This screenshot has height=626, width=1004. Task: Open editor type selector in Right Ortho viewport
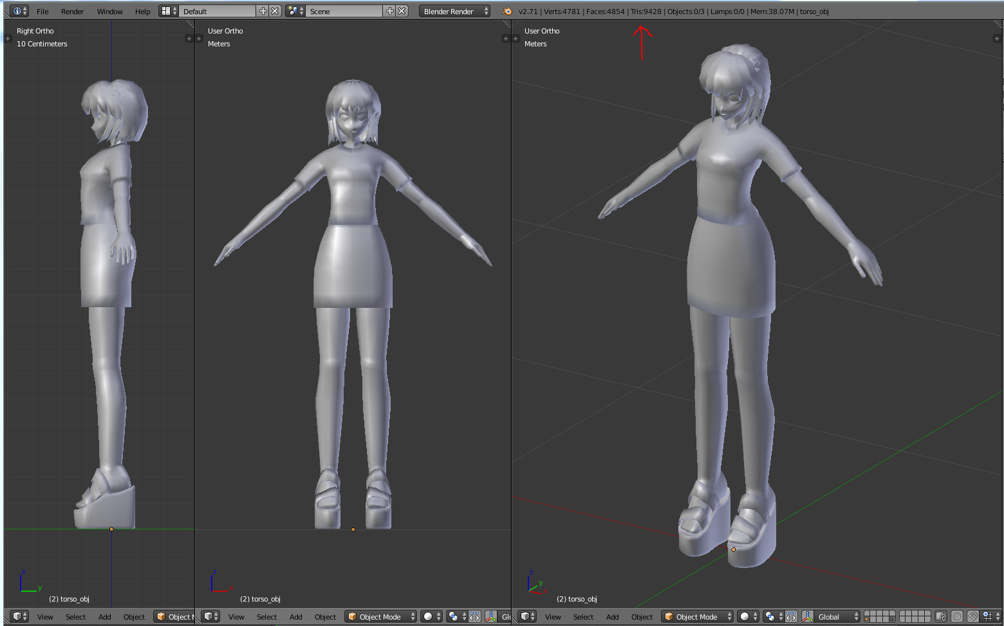(19, 616)
